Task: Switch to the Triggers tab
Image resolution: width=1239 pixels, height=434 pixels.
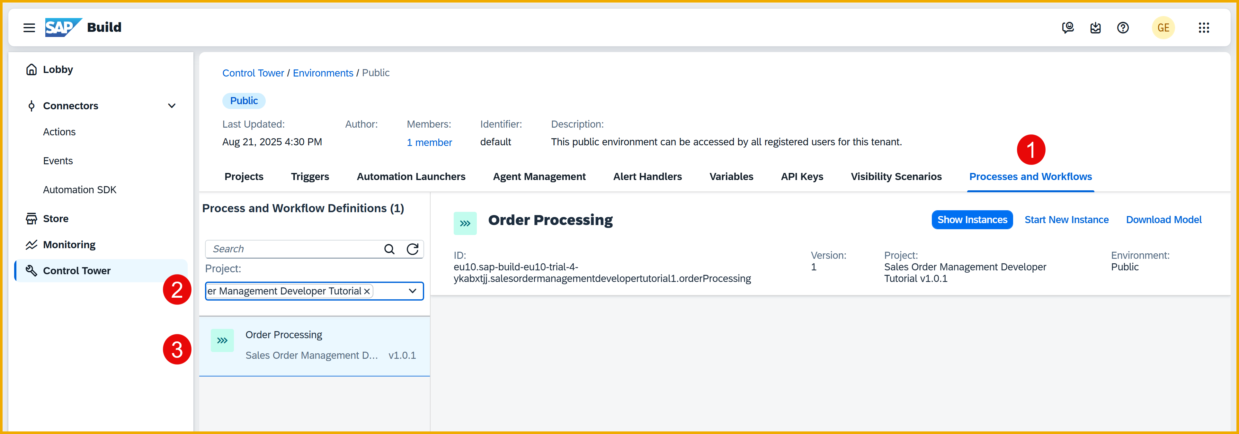Action: 310,176
